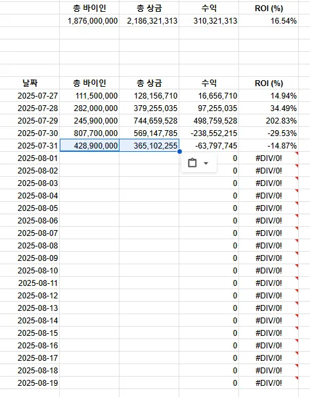Screen dimensions: 310x397
Task: Click the 날짜 header cell
Action: click(30, 83)
